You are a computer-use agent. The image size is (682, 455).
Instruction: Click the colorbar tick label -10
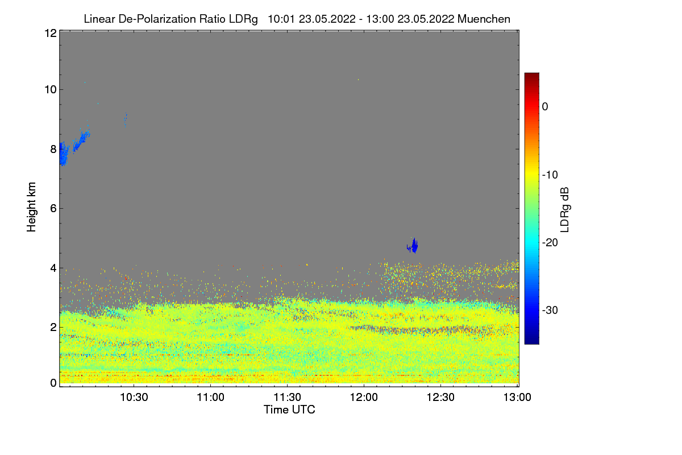(x=551, y=175)
